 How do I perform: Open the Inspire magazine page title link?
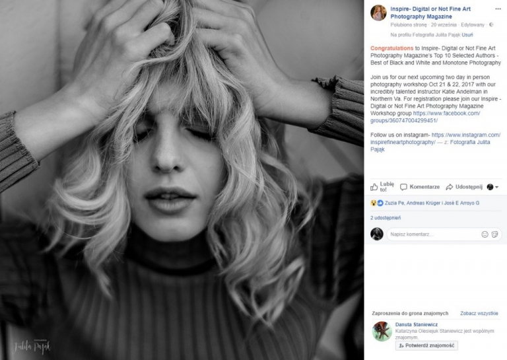(x=430, y=13)
